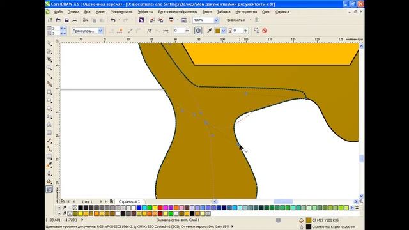Open the Таблица menu
Image resolution: width=409 pixels, height=230 pixels.
pos(224,12)
